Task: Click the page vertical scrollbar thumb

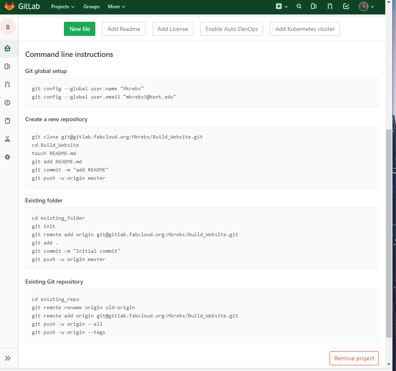Action: [x=389, y=233]
